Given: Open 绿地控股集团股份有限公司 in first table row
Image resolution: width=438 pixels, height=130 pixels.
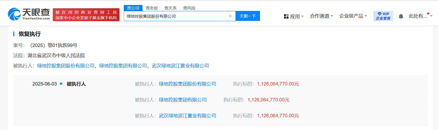Looking at the screenshot, I should [187, 84].
